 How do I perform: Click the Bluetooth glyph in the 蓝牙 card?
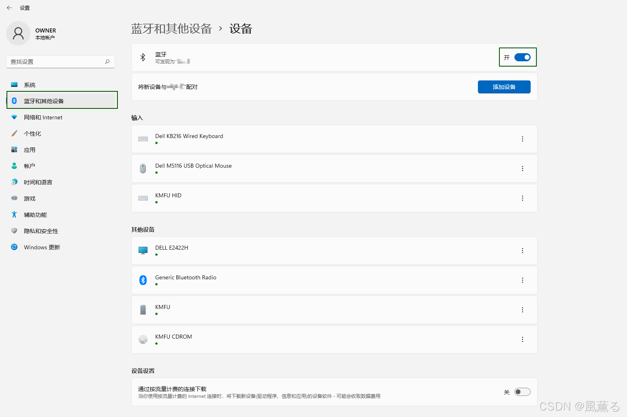[143, 57]
